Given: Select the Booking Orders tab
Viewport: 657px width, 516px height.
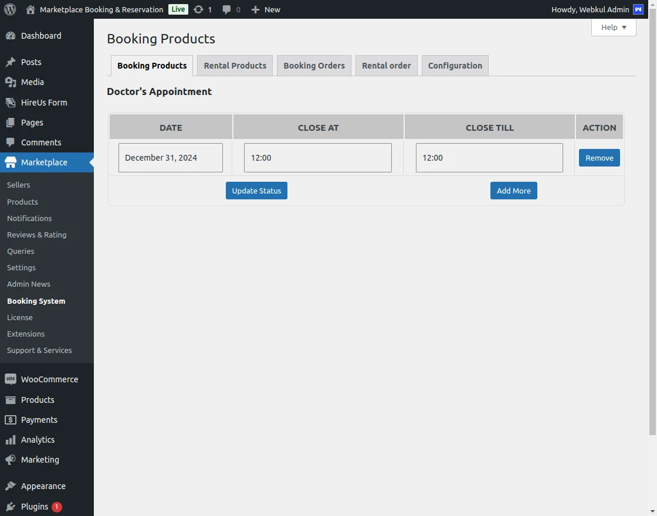Looking at the screenshot, I should (314, 66).
